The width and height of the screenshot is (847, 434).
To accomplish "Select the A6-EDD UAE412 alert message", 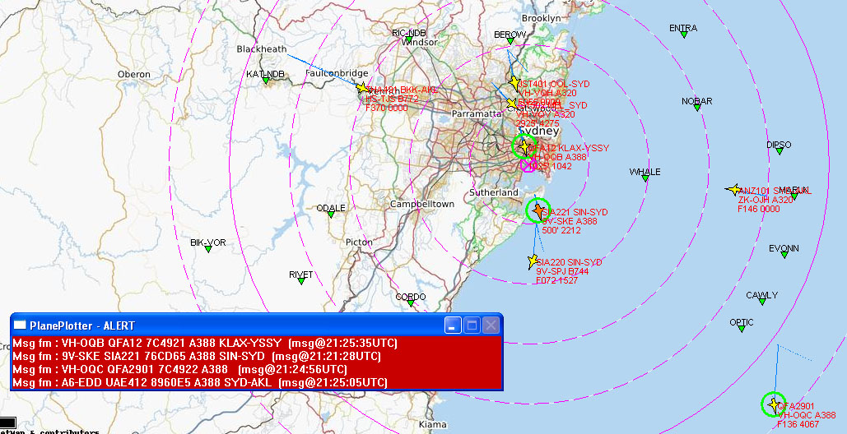I will [200, 382].
